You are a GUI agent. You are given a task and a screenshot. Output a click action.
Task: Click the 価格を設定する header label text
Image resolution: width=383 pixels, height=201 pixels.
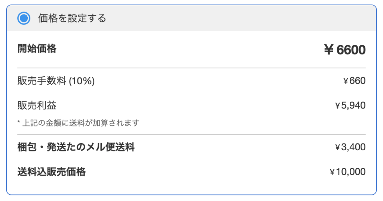[72, 18]
